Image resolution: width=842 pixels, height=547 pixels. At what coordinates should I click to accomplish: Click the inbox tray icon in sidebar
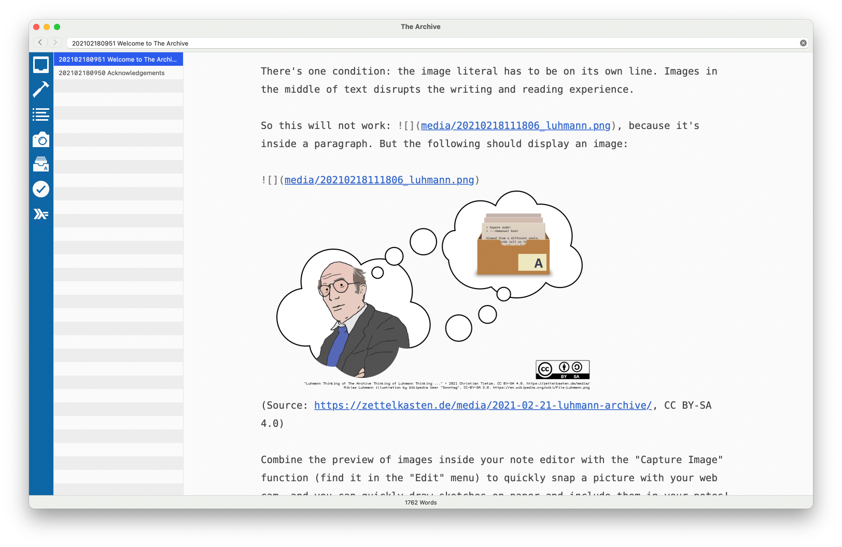pyautogui.click(x=41, y=65)
